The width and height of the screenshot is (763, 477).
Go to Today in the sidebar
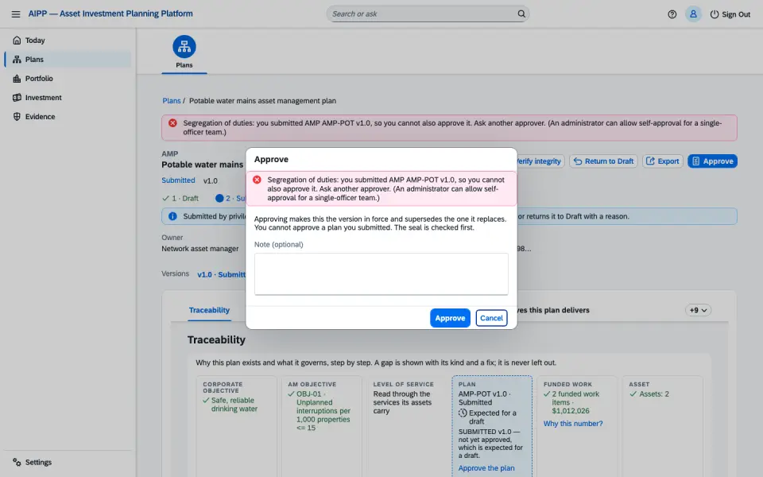click(x=68, y=41)
